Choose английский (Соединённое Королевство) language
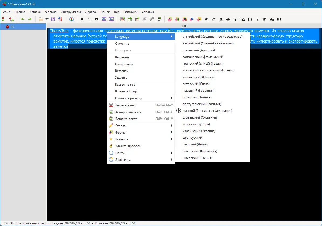 [213, 37]
